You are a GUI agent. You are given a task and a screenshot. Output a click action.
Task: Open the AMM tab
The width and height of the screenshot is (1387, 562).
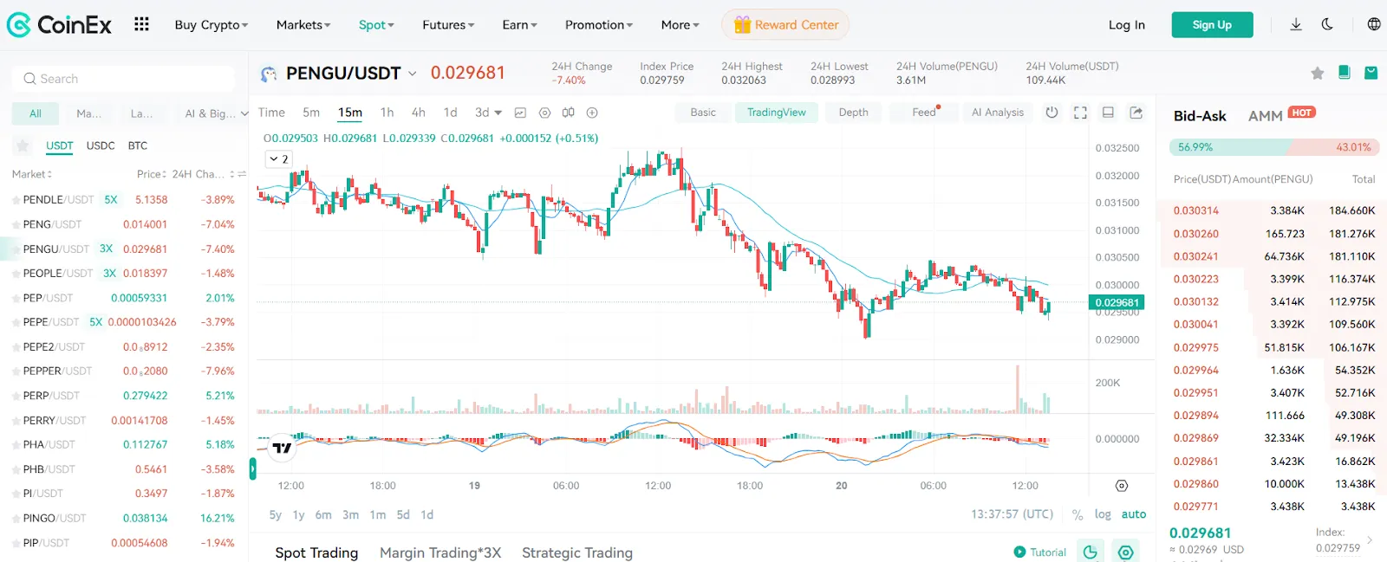pyautogui.click(x=1265, y=116)
